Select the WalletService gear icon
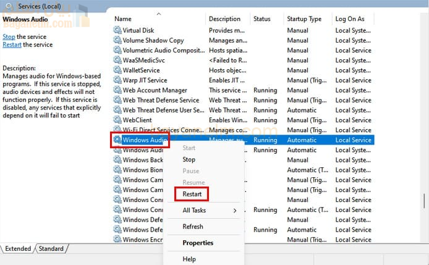The width and height of the screenshot is (429, 265). coord(117,70)
